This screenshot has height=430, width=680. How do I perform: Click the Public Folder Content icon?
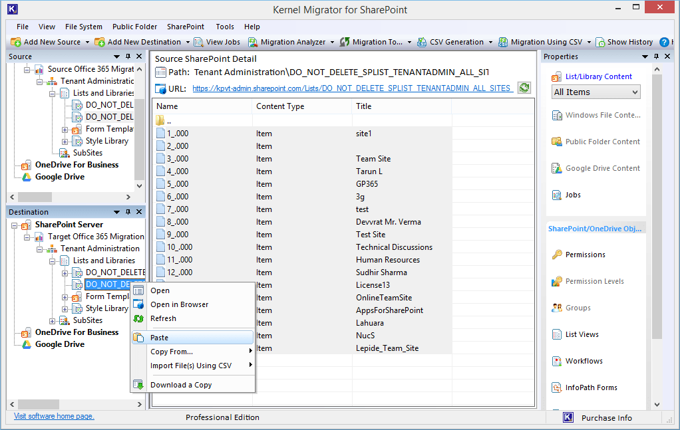[556, 142]
